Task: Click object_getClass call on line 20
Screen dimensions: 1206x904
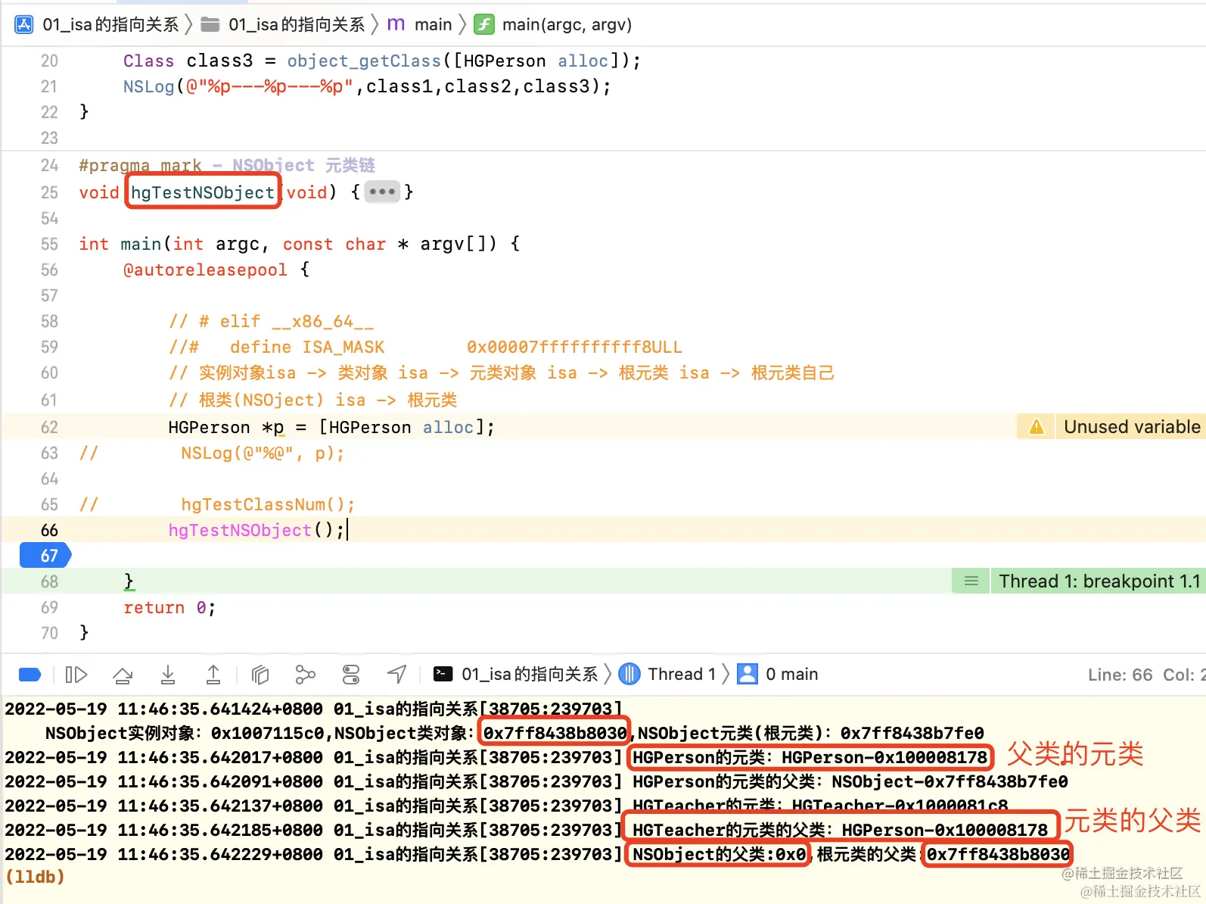Action: pos(364,61)
